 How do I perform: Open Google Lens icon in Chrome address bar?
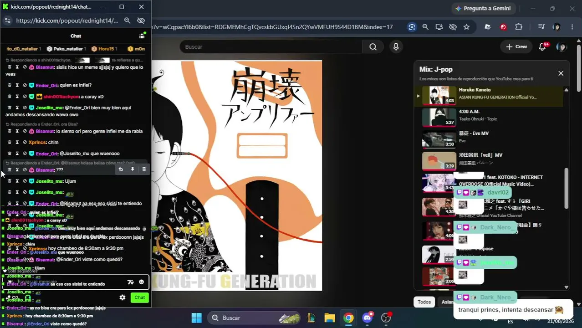412,27
